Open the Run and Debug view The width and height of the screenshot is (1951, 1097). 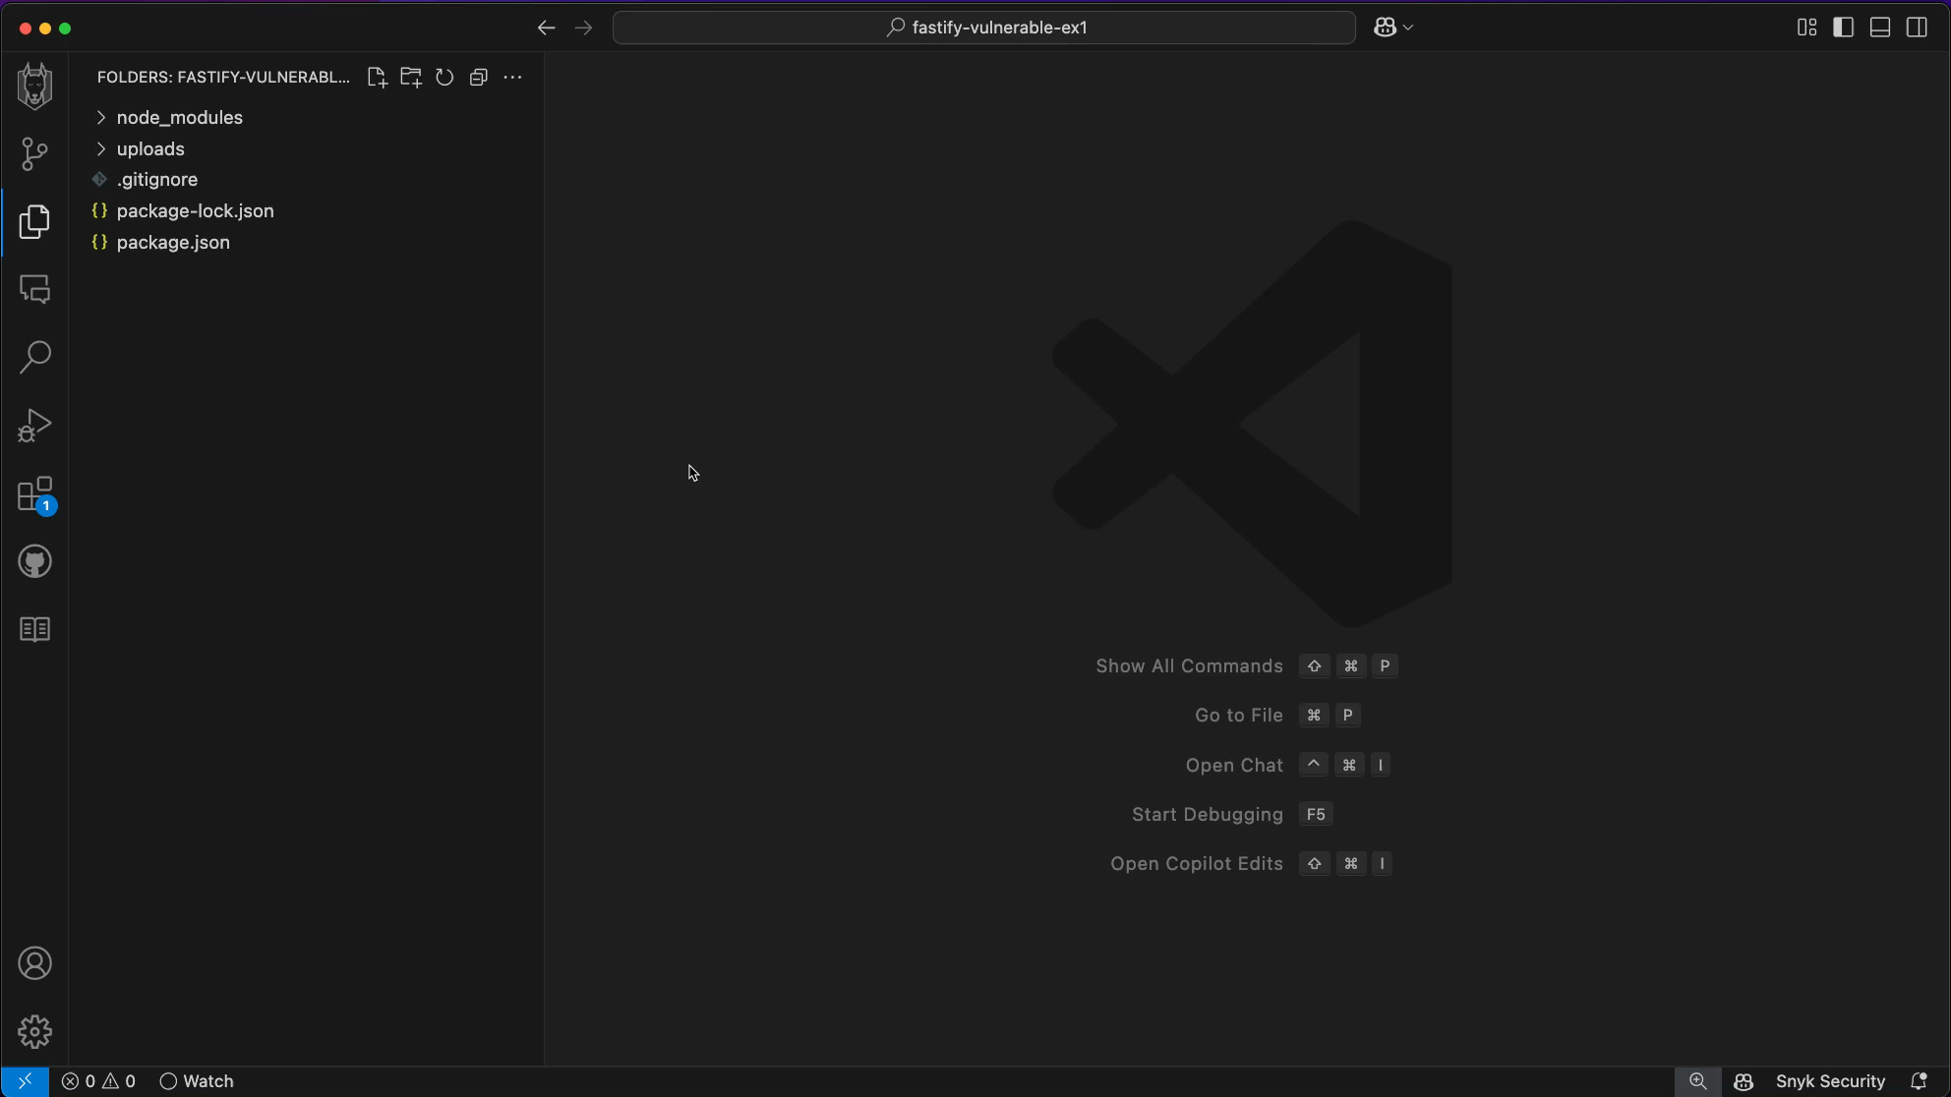click(x=34, y=426)
